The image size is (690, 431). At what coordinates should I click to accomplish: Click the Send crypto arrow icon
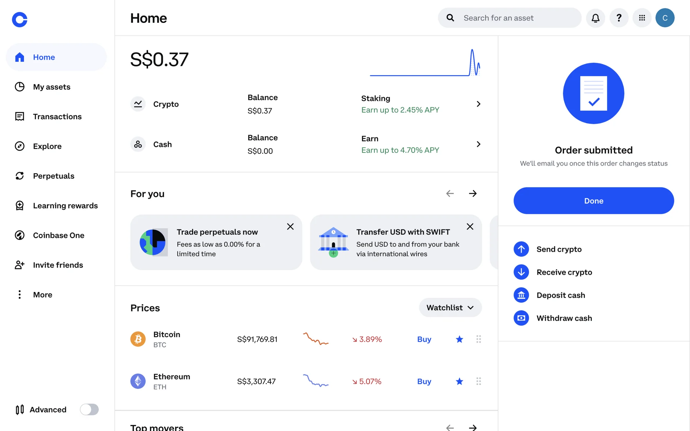[x=521, y=249]
